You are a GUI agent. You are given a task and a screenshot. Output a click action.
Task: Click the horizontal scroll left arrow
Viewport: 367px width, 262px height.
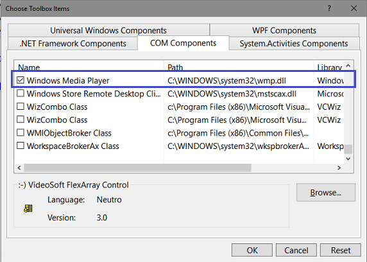point(19,168)
